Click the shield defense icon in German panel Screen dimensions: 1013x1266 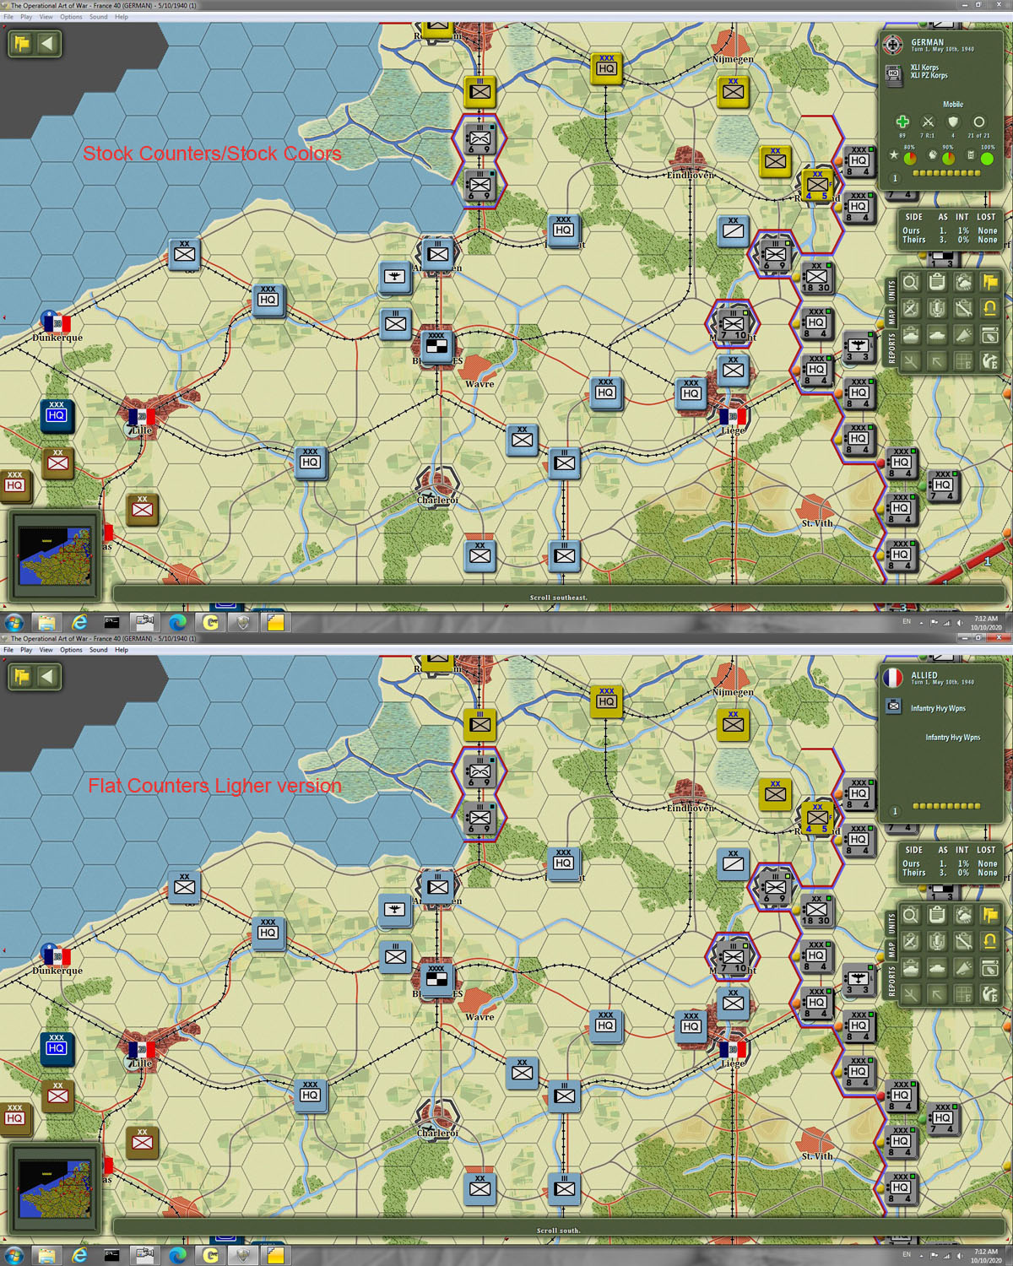click(x=953, y=122)
